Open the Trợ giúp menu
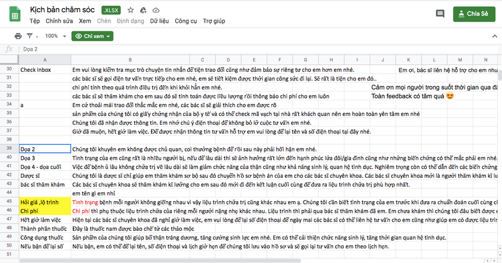This screenshot has height=263, width=502. tap(214, 21)
